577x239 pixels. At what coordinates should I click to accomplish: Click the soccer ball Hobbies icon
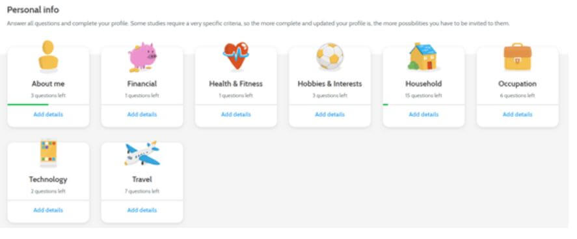coord(330,57)
